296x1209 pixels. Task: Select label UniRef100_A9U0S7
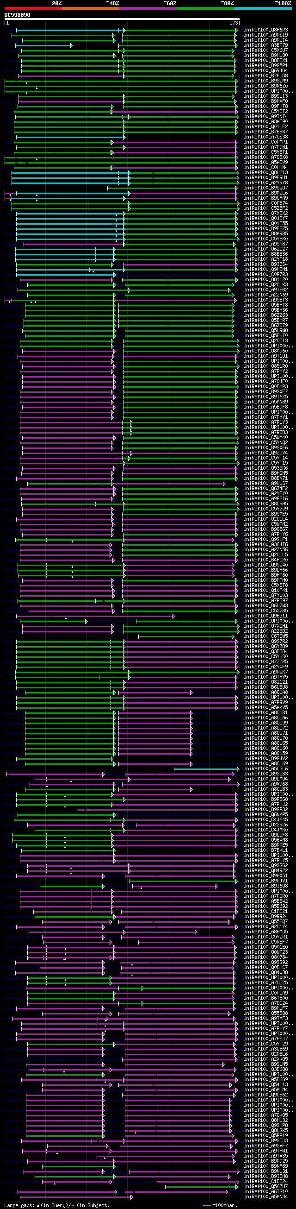[x=265, y=484]
